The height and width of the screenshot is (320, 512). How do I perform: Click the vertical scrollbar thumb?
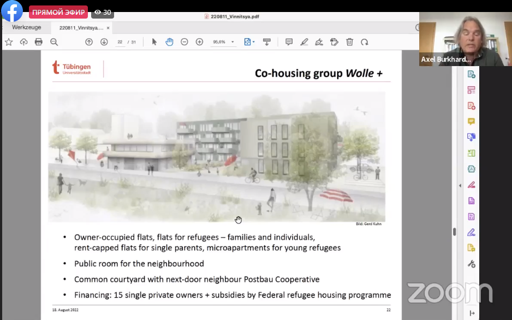[x=454, y=232]
